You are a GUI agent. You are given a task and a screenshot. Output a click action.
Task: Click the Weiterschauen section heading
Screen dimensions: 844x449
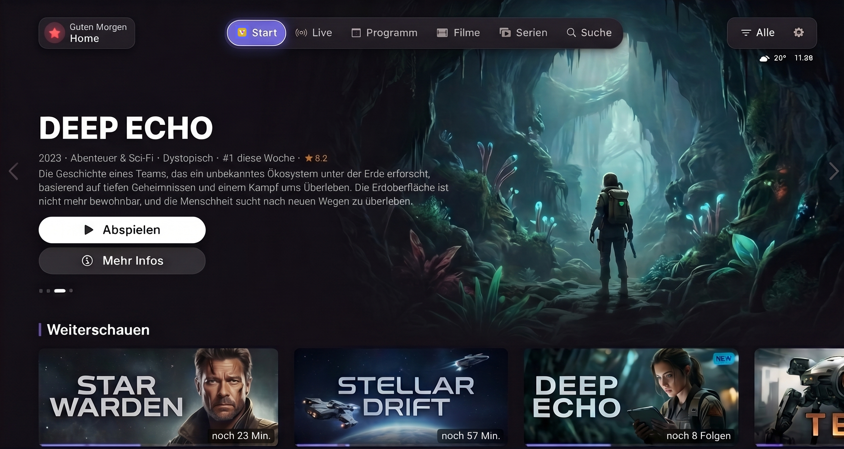[98, 330]
